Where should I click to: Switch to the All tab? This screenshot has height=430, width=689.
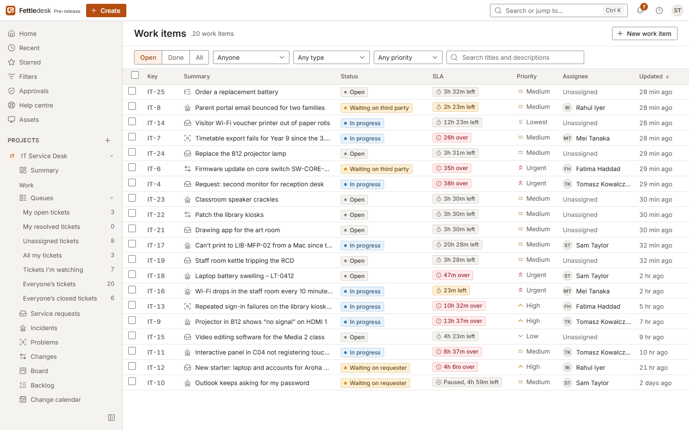click(x=200, y=57)
